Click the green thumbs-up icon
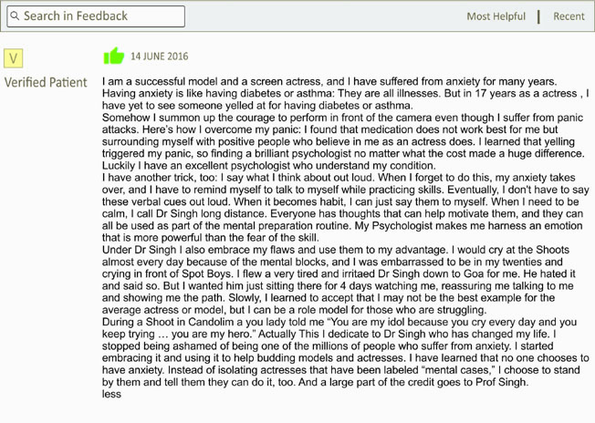 [114, 57]
